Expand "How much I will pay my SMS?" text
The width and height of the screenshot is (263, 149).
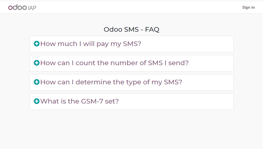point(91,44)
